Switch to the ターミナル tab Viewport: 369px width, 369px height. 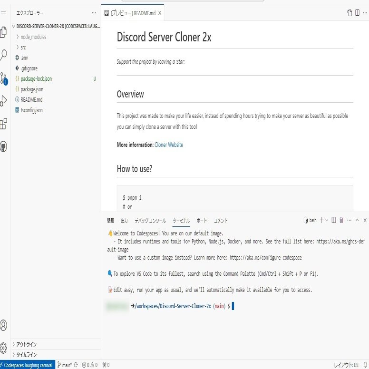[x=181, y=221]
